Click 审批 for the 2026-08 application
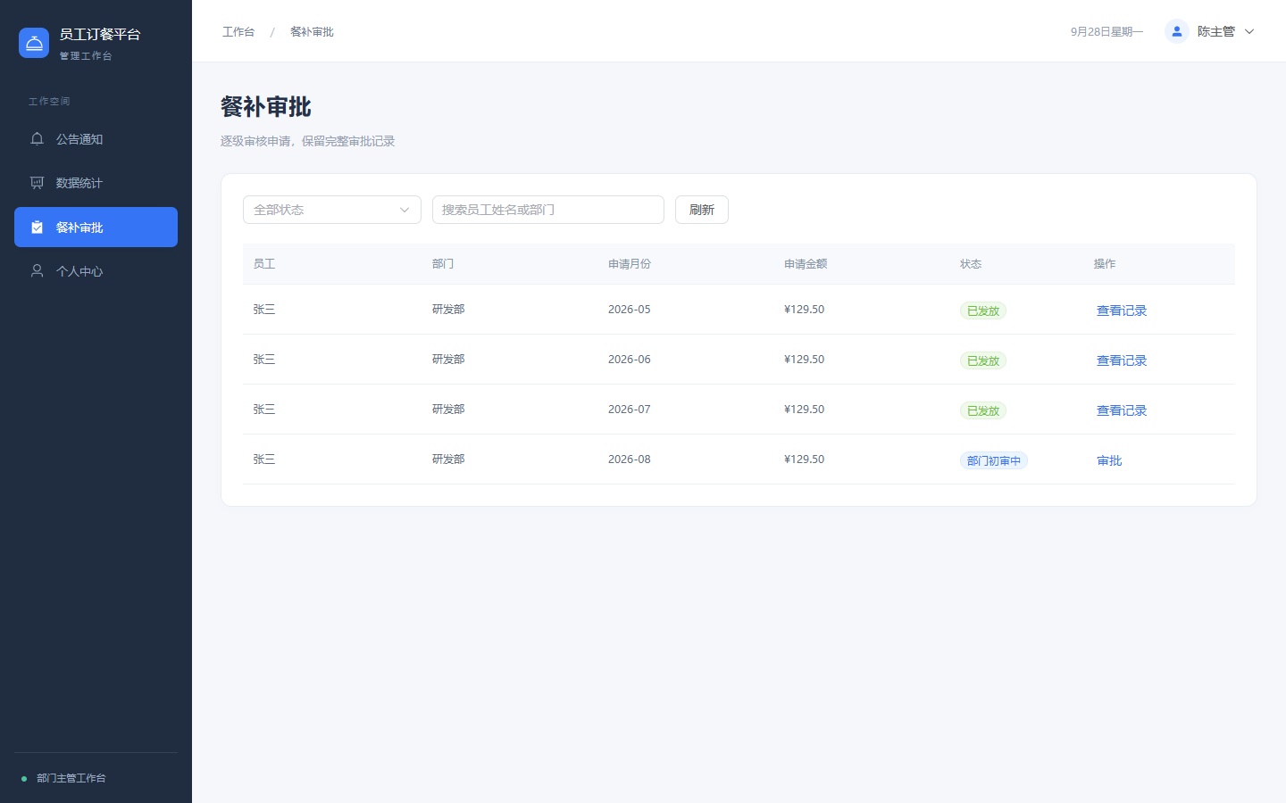This screenshot has height=803, width=1286. click(x=1109, y=460)
